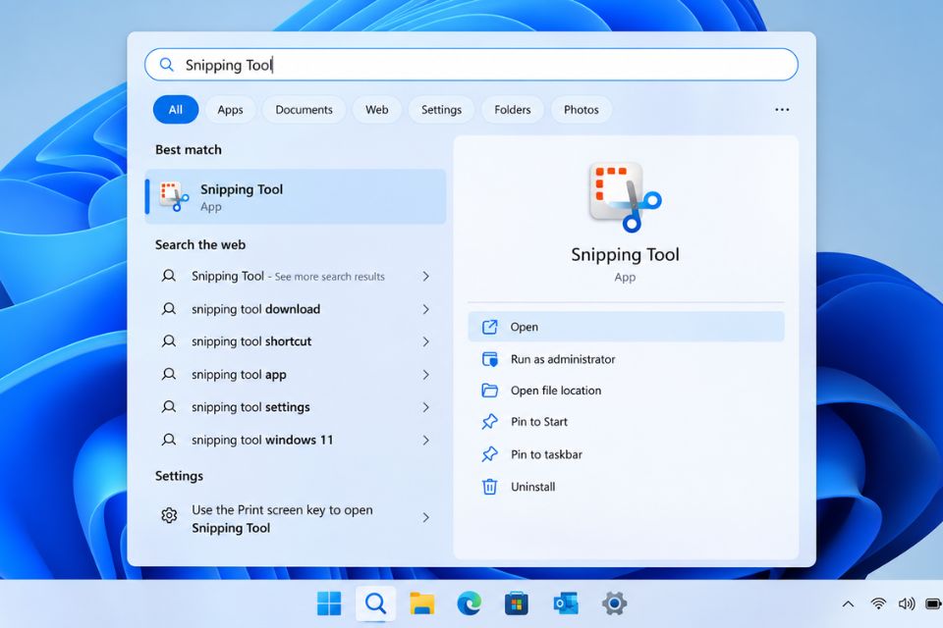Open File Explorer from the taskbar
943x628 pixels.
tap(422, 603)
